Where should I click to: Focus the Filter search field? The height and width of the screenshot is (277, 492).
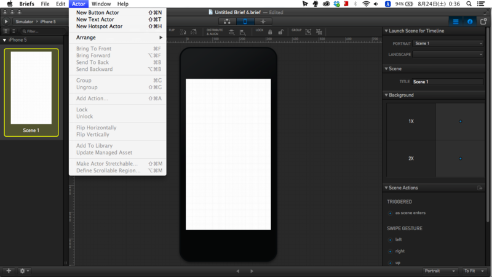[x=43, y=31]
